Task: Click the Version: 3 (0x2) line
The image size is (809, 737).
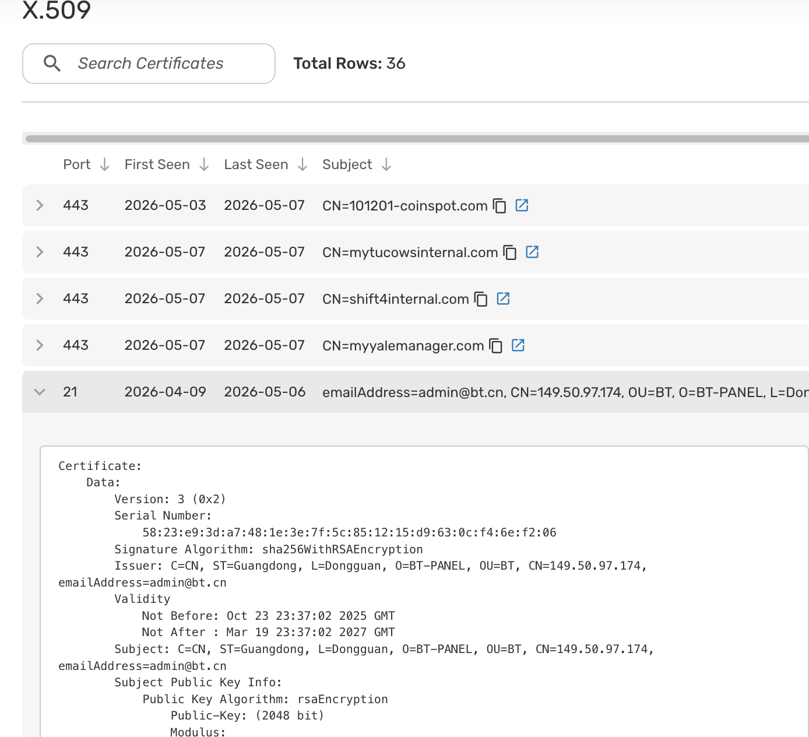Action: (x=170, y=499)
